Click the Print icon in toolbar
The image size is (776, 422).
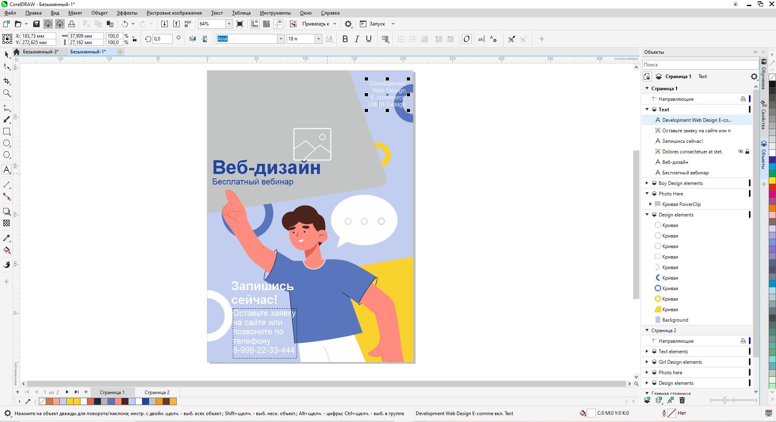72,24
